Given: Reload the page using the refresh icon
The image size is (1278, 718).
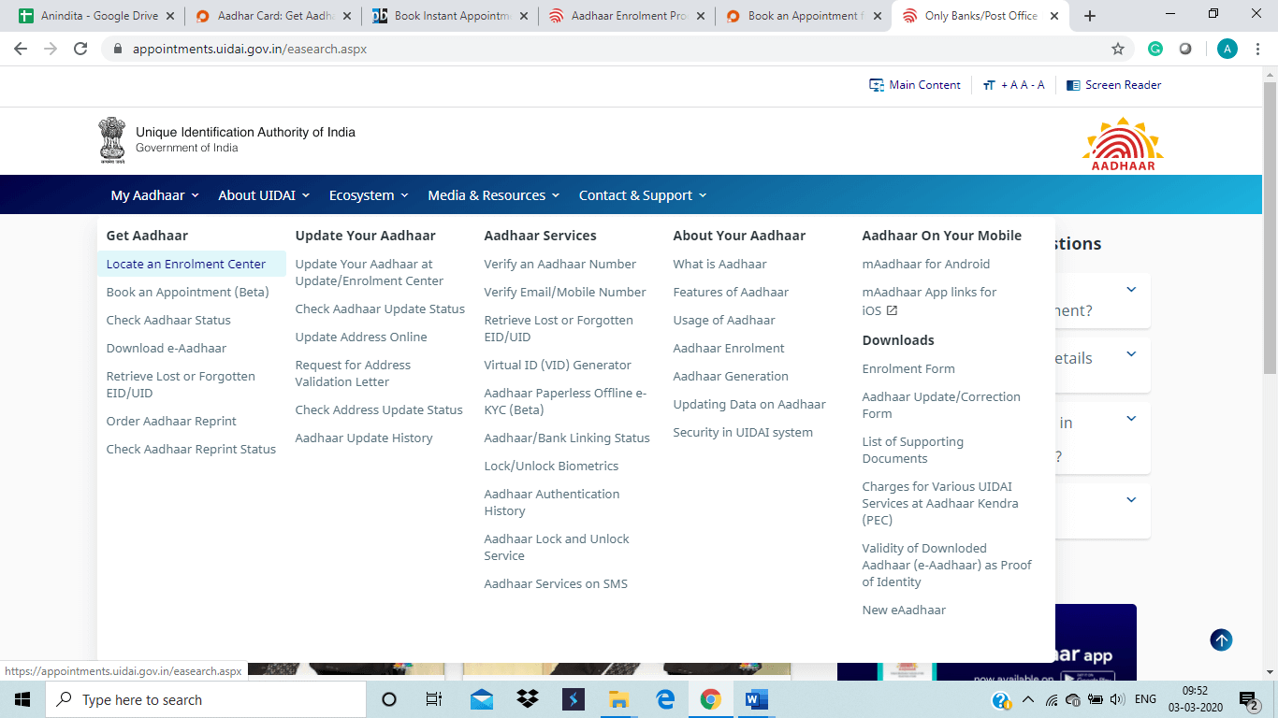Looking at the screenshot, I should [80, 50].
